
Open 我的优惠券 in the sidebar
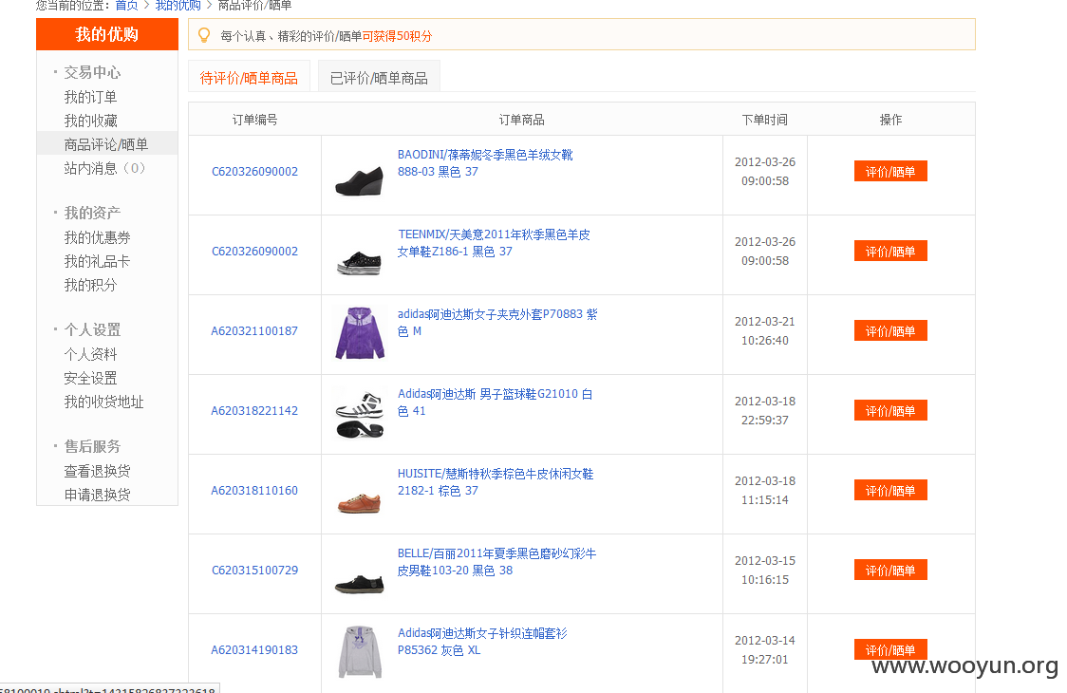(98, 237)
